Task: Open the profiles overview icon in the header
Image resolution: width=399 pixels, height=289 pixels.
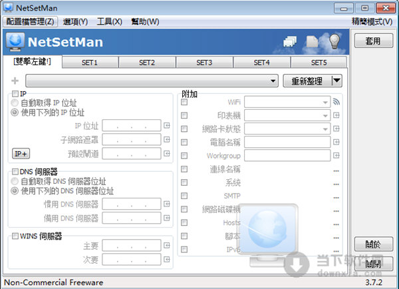Action: pos(290,41)
